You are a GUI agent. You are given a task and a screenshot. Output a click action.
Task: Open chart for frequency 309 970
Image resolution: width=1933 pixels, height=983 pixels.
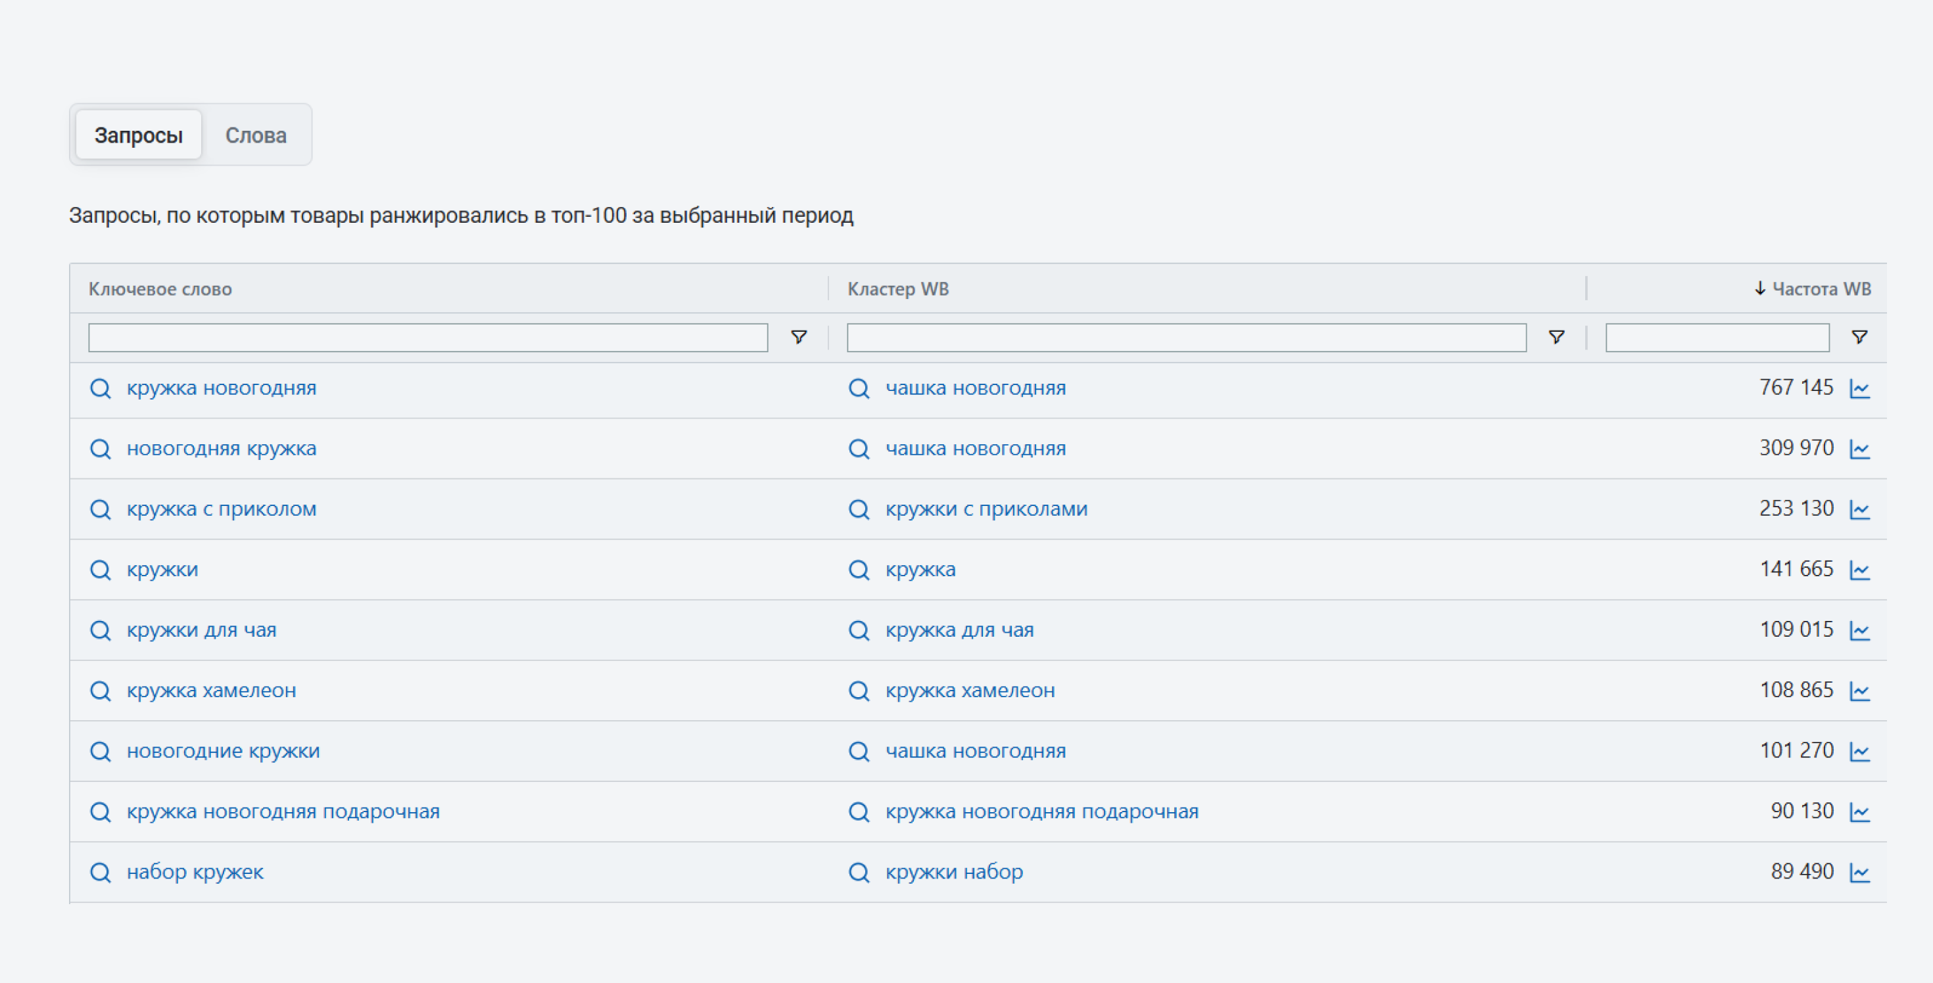tap(1859, 449)
